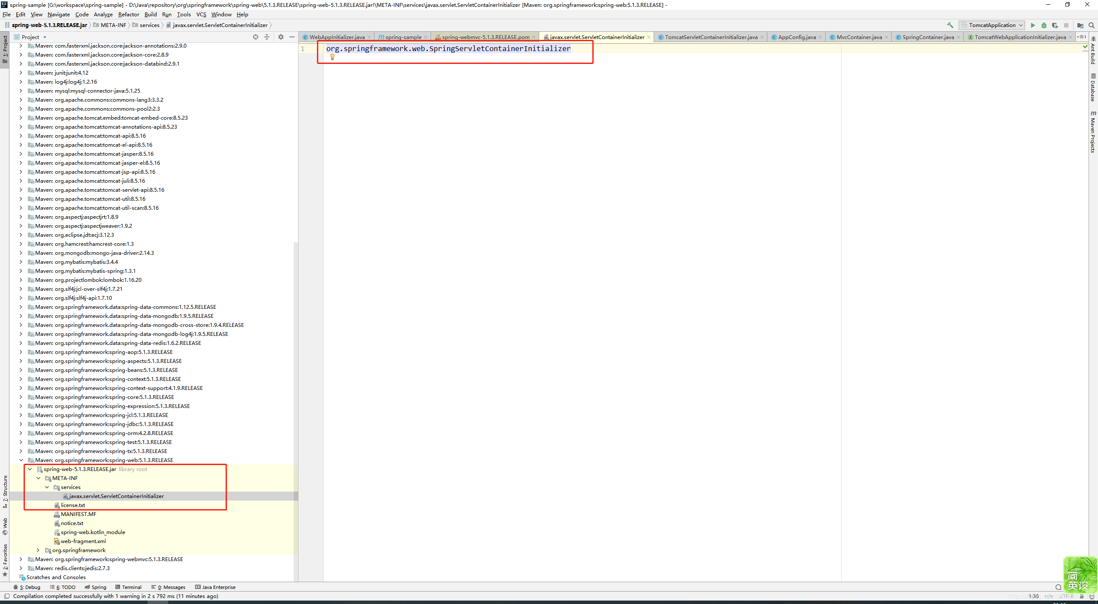Toggle tool window bars icon in status bar

pyautogui.click(x=6, y=596)
